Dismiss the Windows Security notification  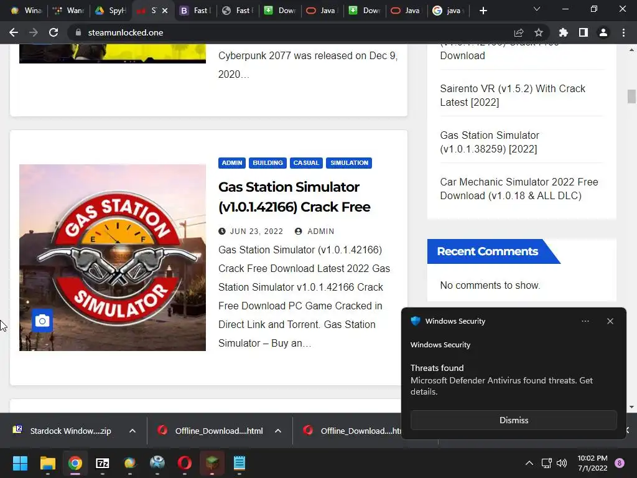click(513, 420)
